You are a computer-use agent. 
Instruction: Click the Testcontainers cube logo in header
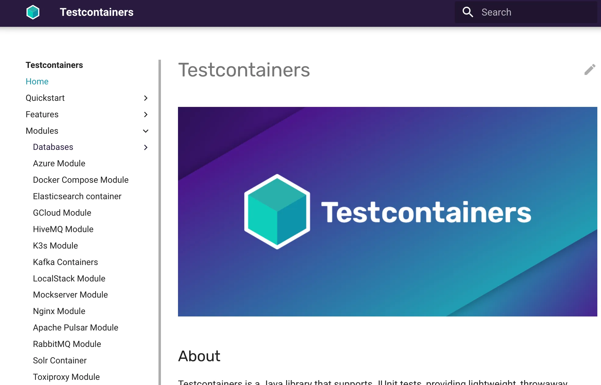33,12
